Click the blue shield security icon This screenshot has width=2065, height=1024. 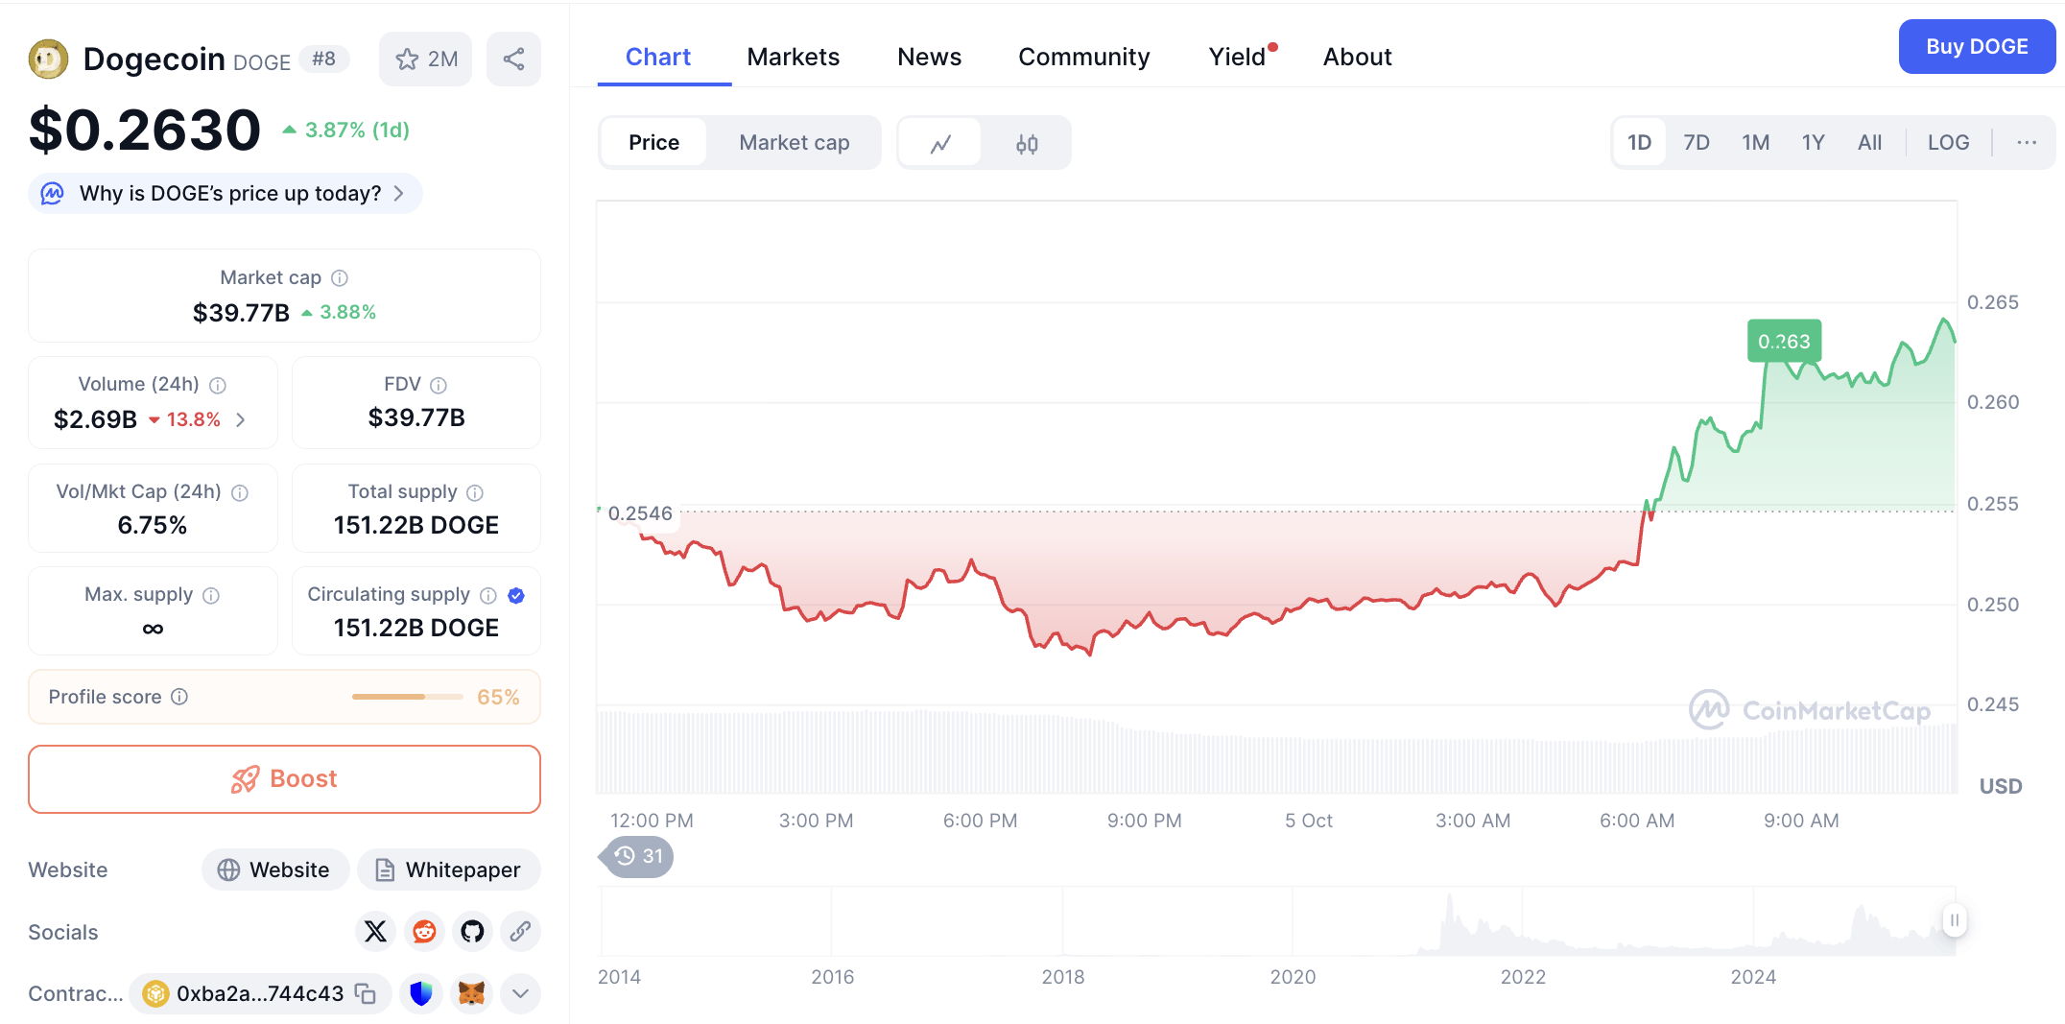click(x=421, y=993)
